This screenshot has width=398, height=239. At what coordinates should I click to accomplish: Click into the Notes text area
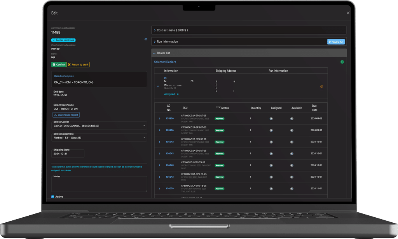99,184
